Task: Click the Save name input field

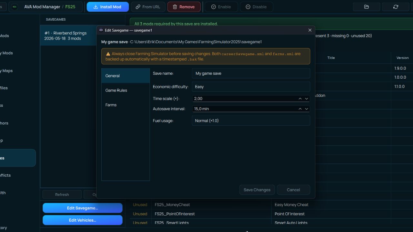Action: click(x=251, y=73)
